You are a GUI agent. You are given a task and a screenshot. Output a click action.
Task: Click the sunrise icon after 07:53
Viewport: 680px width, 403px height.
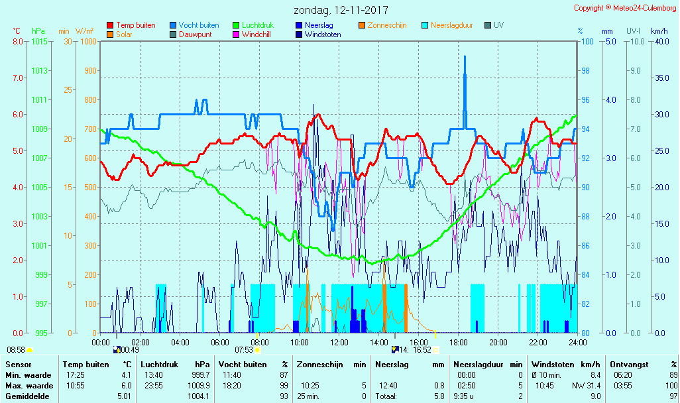point(258,349)
